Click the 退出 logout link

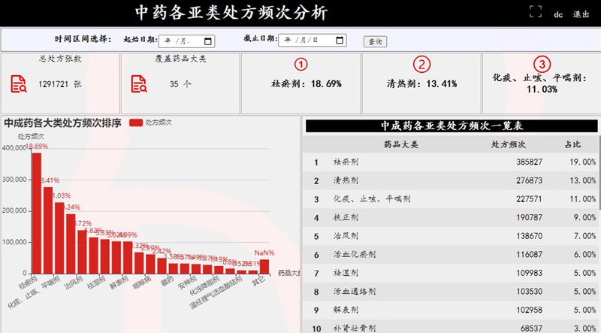coord(581,14)
